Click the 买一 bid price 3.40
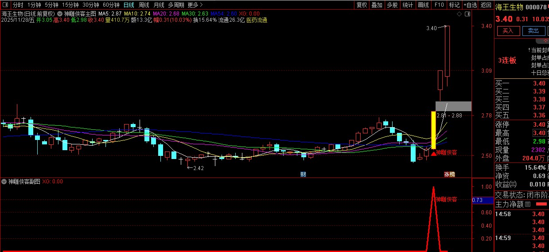549x252 pixels. pyautogui.click(x=539, y=83)
